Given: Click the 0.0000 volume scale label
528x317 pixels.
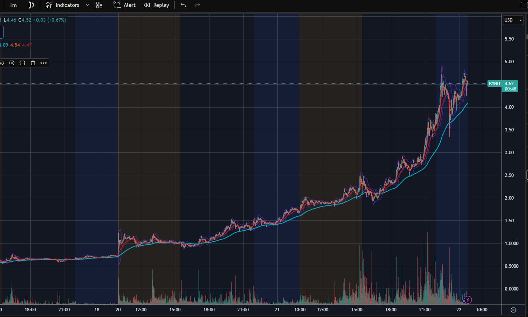Looking at the screenshot, I should [511, 289].
